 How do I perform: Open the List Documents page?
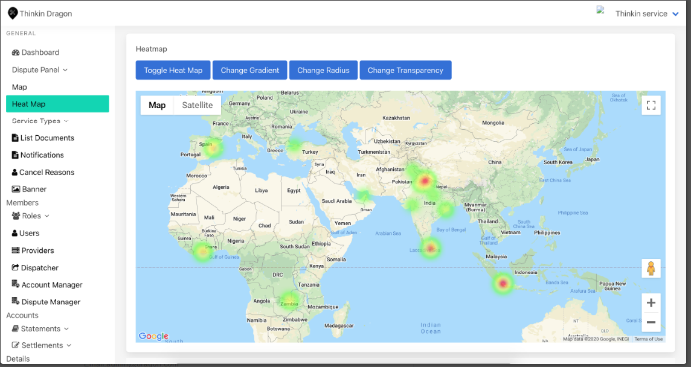(47, 138)
